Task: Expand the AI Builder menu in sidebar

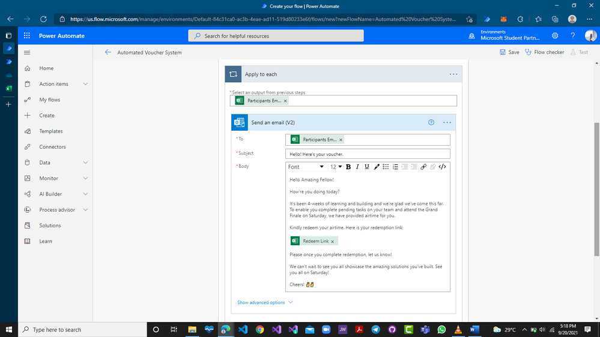Action: 85,194
